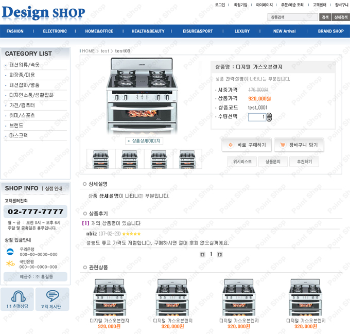Click the five-star rating on nbiz review

click(131, 234)
